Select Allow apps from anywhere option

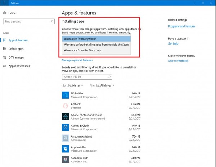(x=96, y=39)
